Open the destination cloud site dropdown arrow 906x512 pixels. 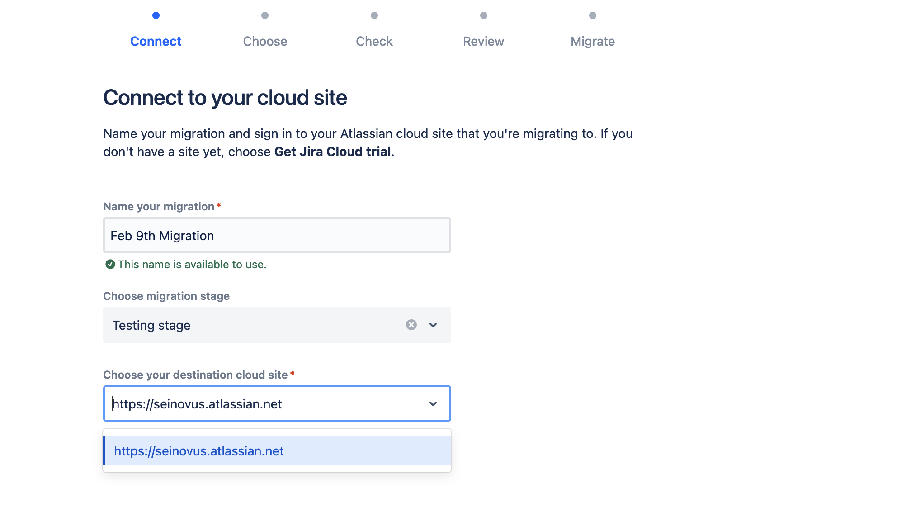(433, 403)
